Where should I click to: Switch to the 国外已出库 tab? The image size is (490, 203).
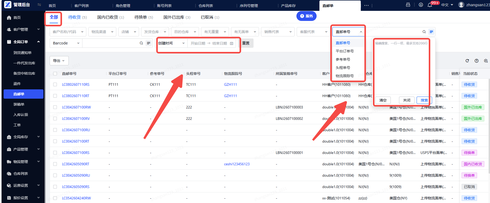(177, 17)
